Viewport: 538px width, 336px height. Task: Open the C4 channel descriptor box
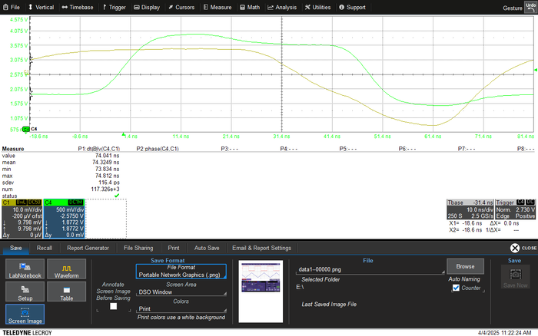65,219
